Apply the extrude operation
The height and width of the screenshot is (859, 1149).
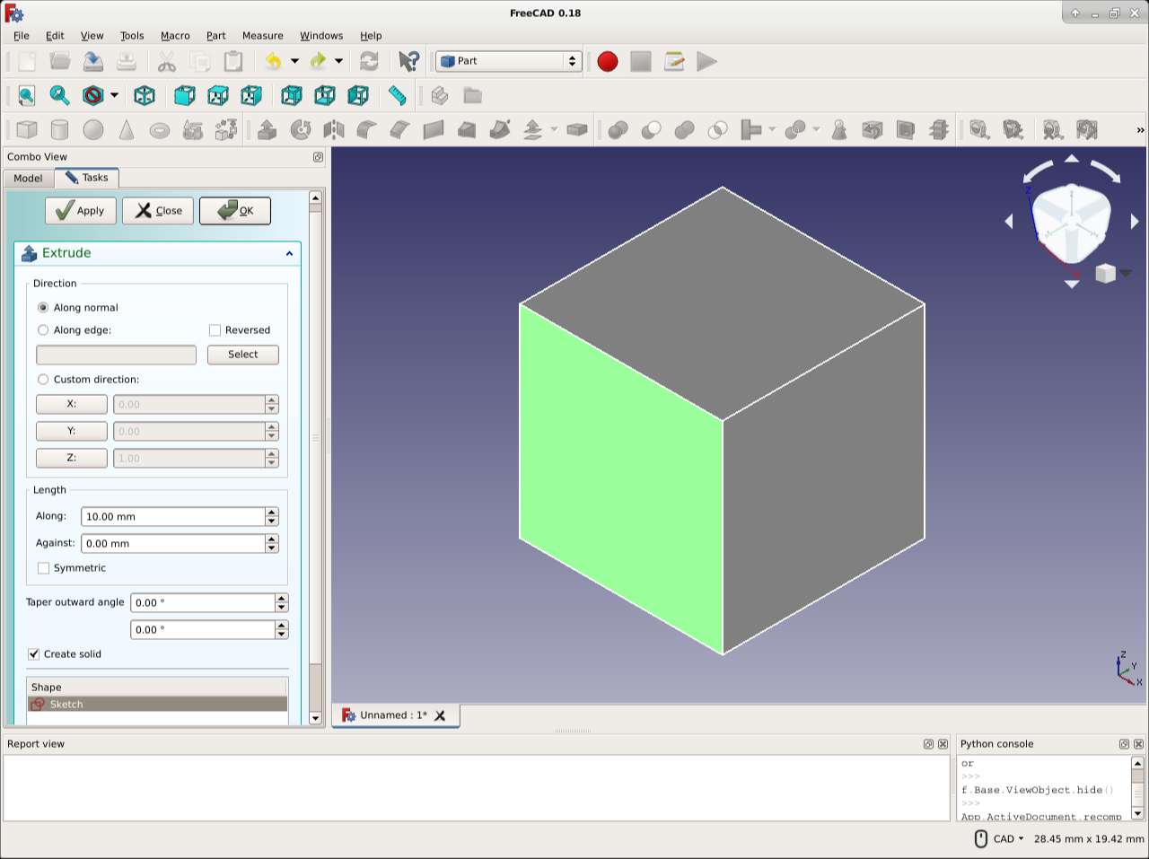[80, 210]
